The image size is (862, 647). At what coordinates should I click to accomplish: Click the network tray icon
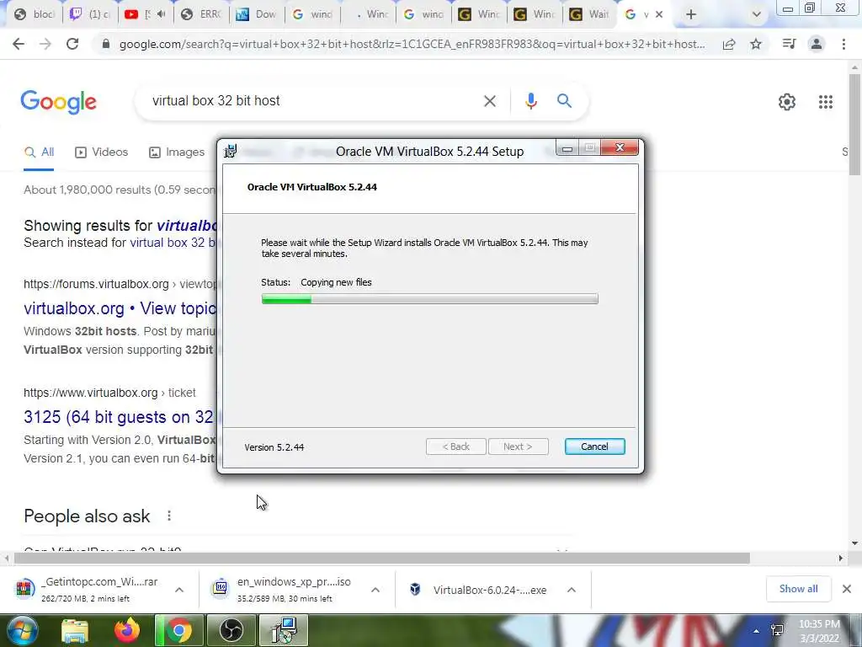(x=777, y=630)
